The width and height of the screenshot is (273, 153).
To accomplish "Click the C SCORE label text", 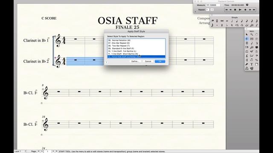I will tap(49, 18).
